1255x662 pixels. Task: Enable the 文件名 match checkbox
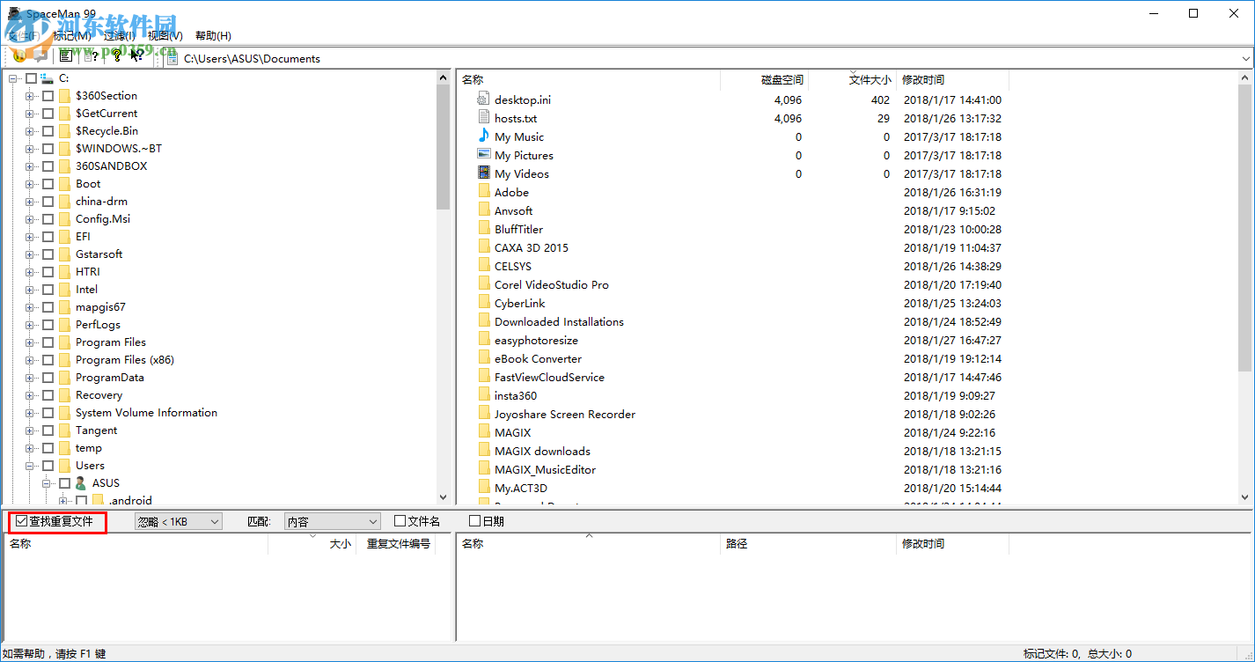[x=400, y=521]
